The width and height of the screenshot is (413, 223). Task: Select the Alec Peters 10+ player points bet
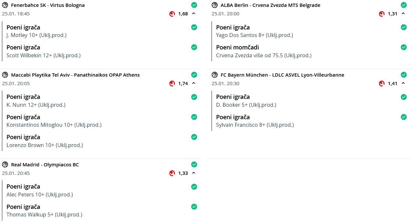[x=40, y=195]
